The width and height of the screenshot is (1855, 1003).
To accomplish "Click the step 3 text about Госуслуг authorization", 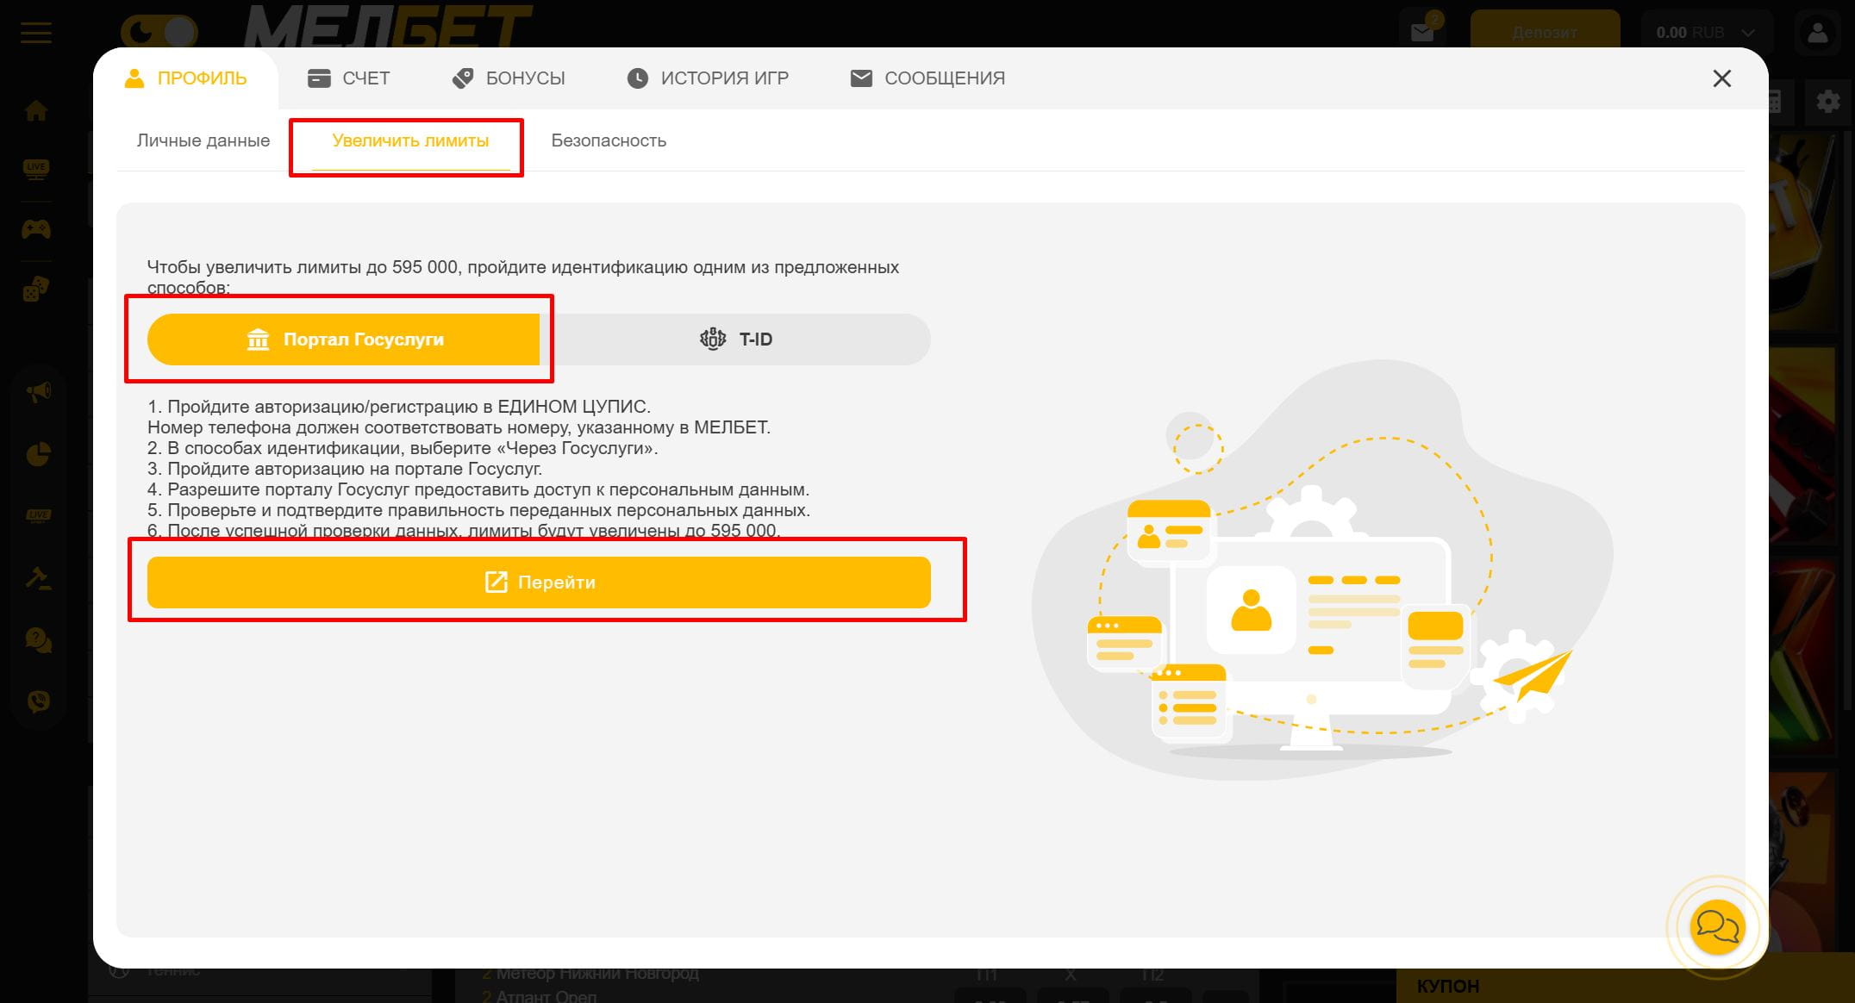I will [x=345, y=469].
